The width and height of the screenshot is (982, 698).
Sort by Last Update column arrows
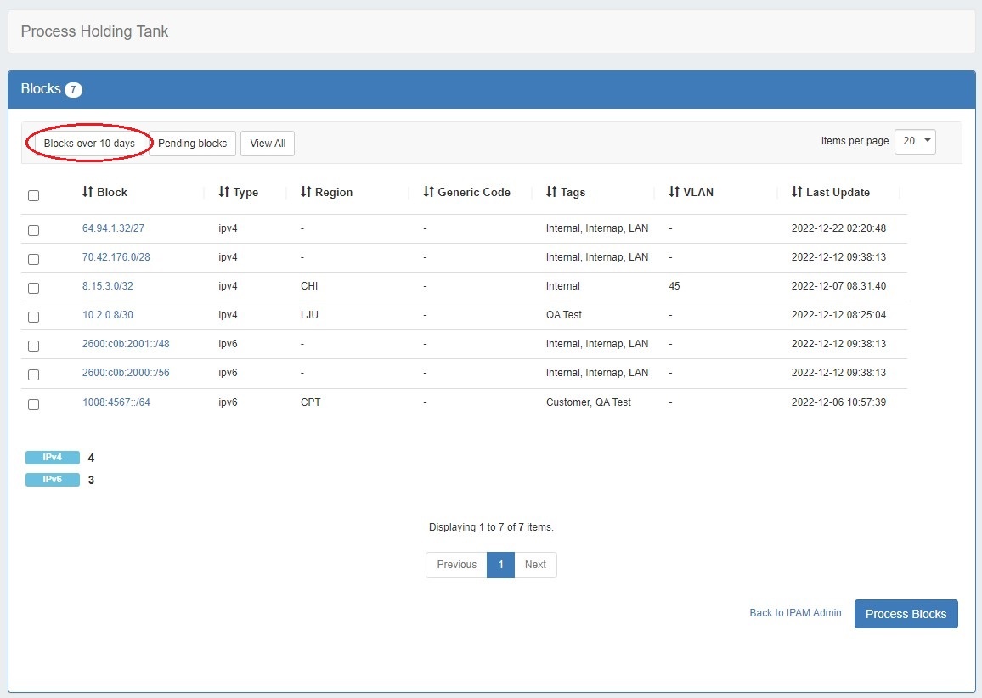pos(797,193)
